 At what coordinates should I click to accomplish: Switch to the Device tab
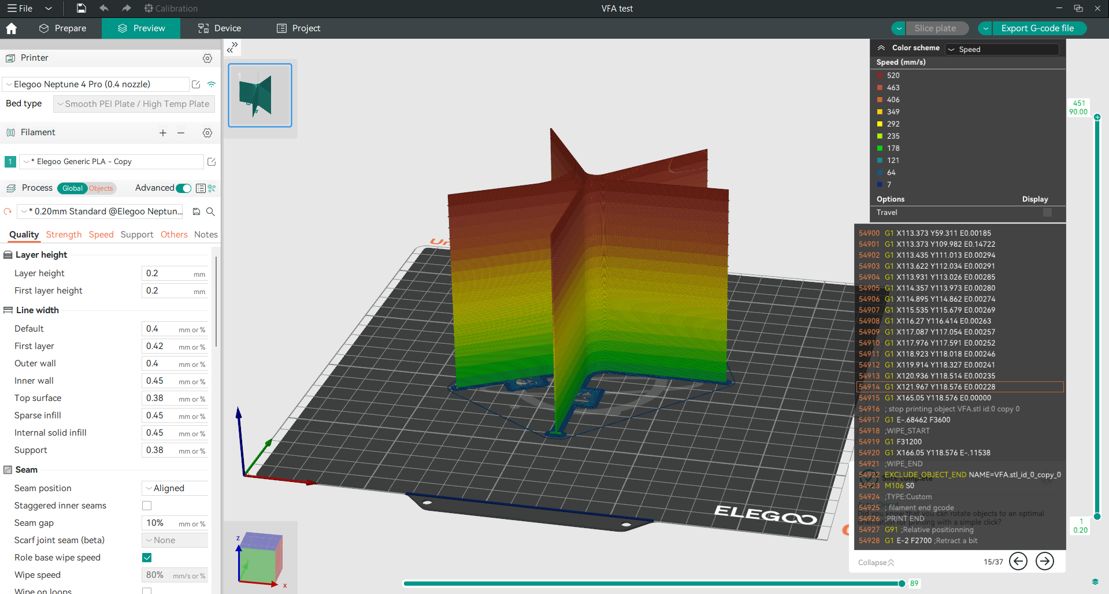tap(220, 28)
